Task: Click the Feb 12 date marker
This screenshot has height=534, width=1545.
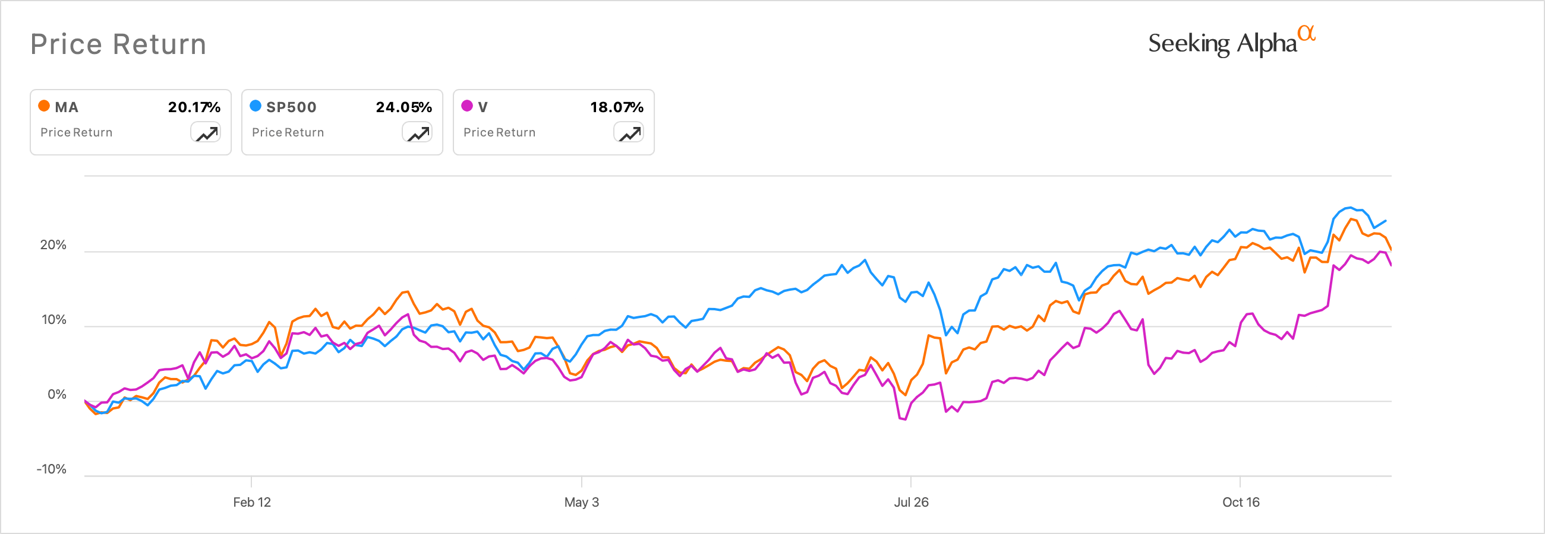Action: click(252, 502)
